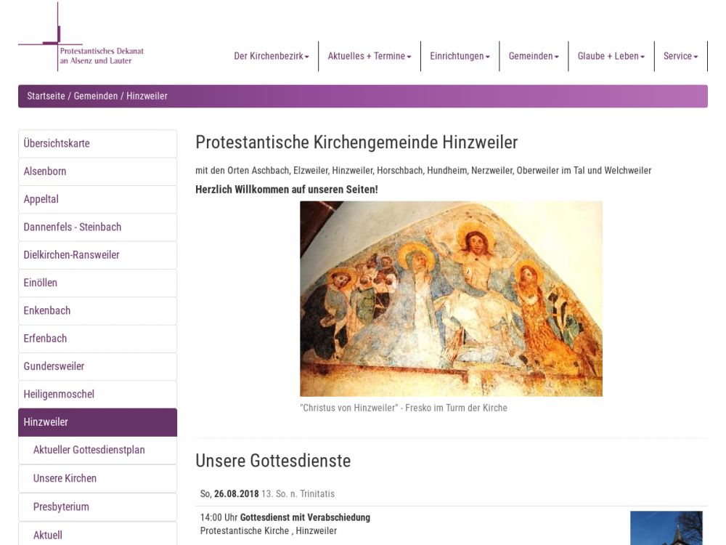Viewport: 726px width, 545px height.
Task: Open the Einrichtungen dropdown
Action: pos(460,56)
